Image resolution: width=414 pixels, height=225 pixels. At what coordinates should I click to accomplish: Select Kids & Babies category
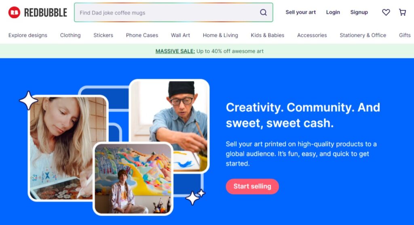tap(268, 35)
